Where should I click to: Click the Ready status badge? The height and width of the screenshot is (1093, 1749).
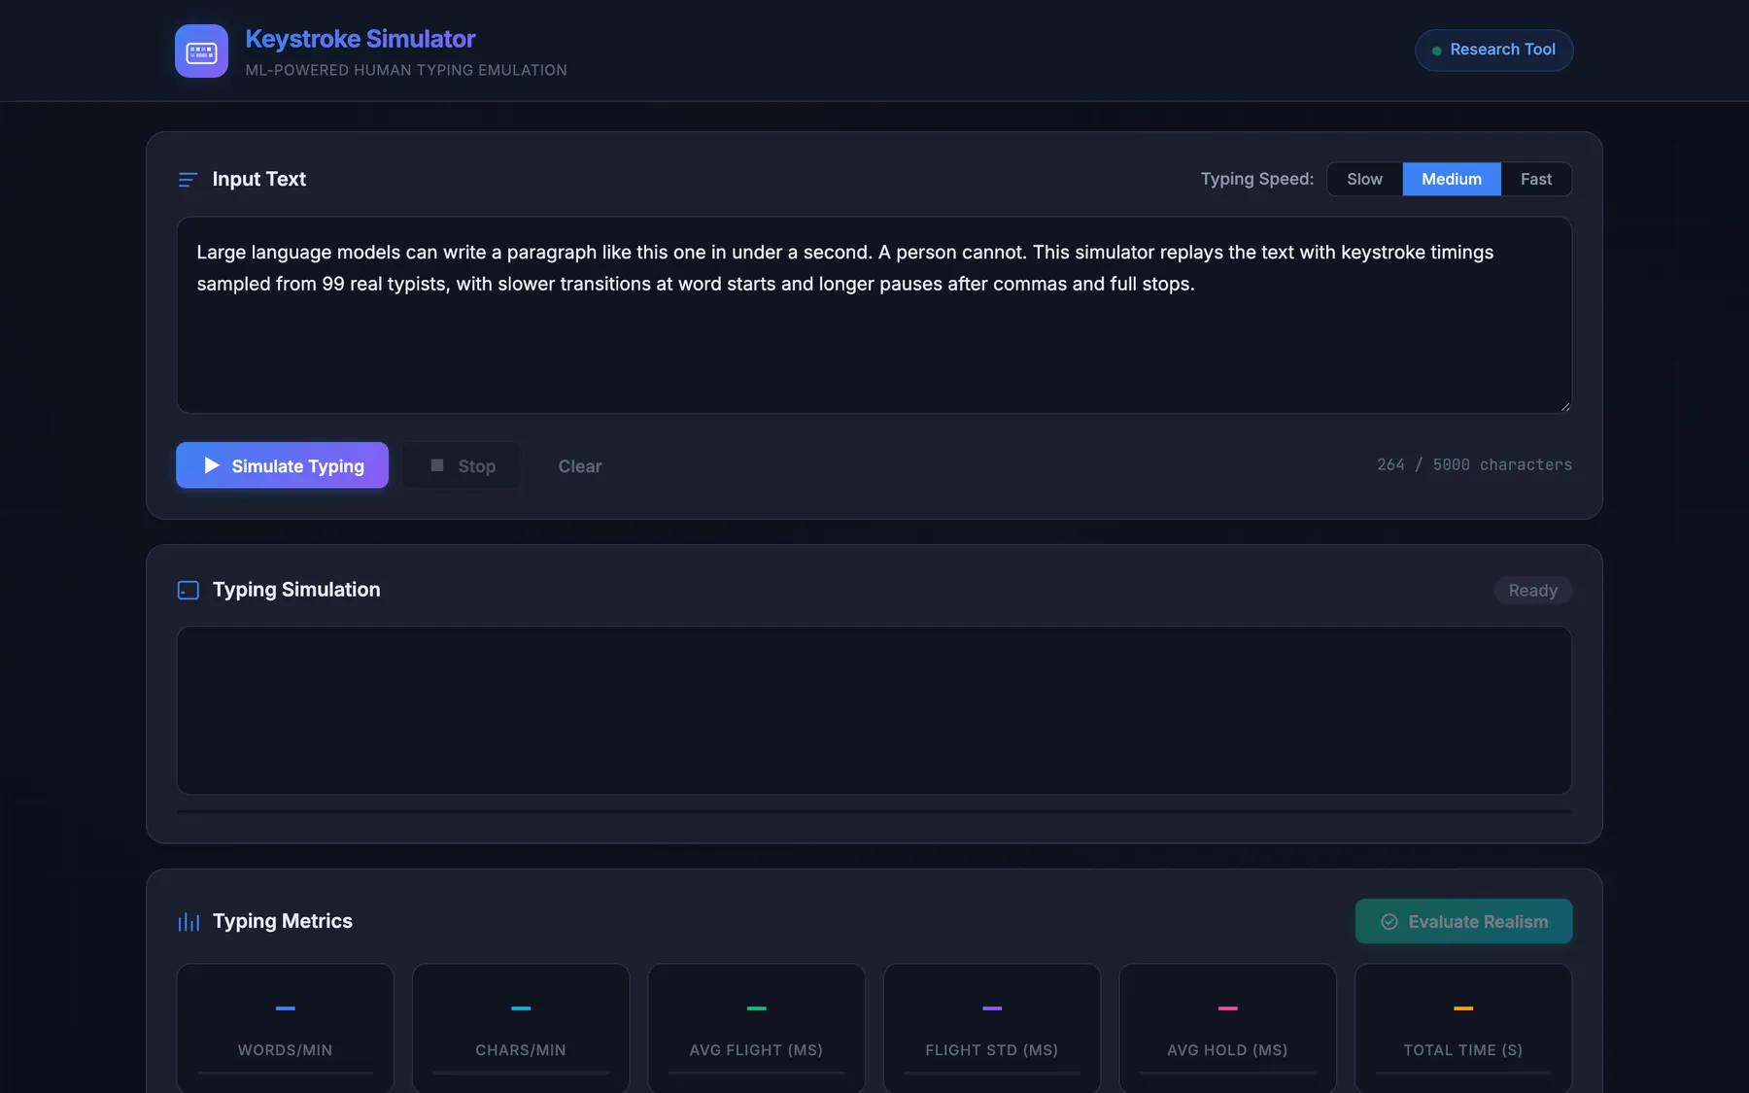pos(1532,591)
